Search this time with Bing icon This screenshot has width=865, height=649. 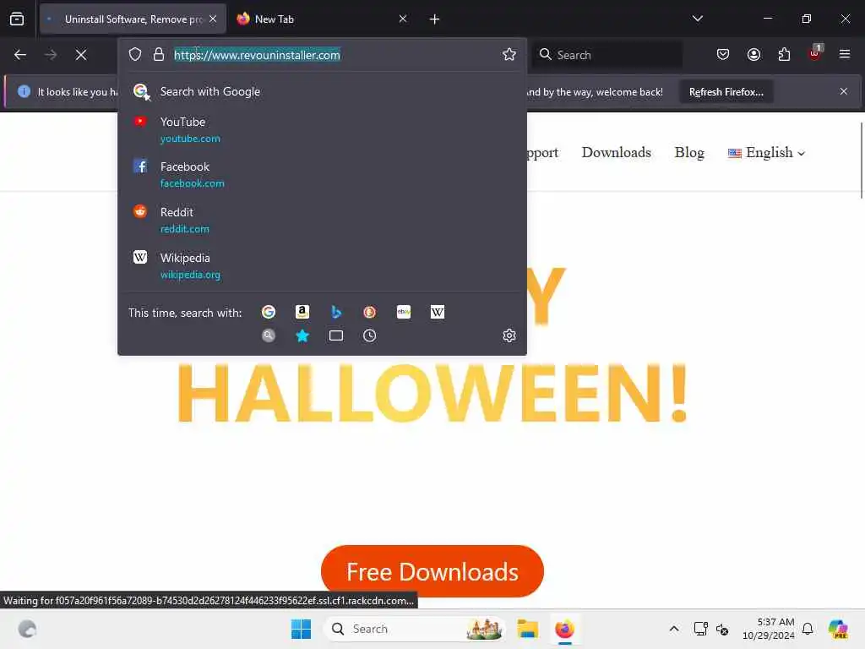coord(336,312)
